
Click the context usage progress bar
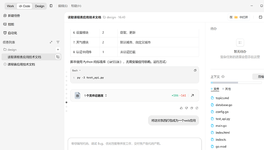[x=236, y=83]
